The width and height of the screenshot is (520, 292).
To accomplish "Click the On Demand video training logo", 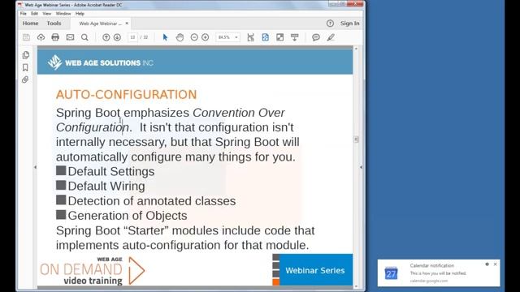I will [92, 270].
